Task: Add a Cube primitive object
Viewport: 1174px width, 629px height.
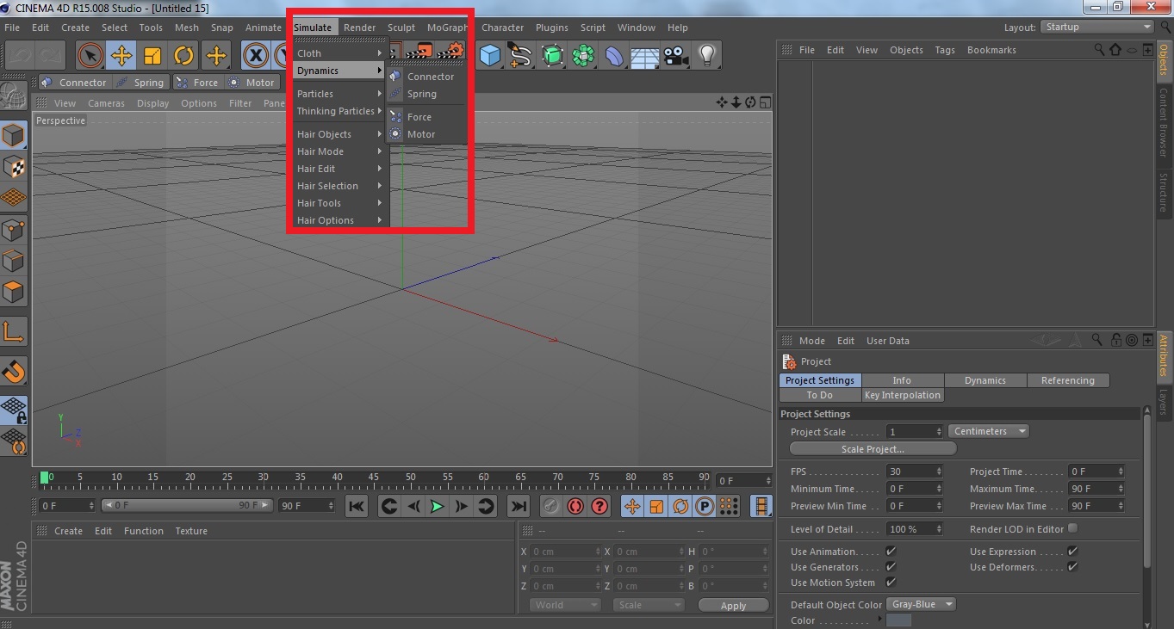Action: [x=490, y=56]
